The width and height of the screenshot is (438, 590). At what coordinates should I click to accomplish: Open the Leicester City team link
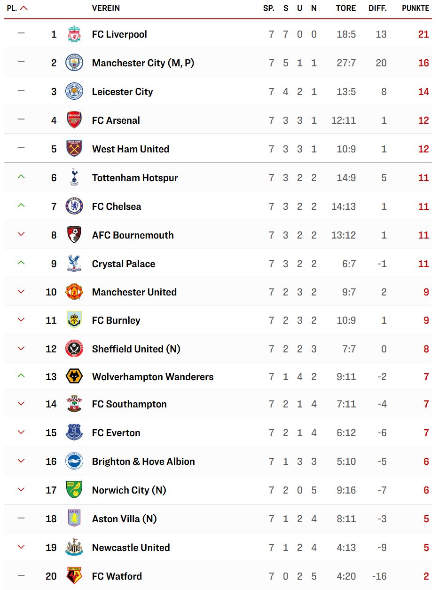click(x=122, y=92)
